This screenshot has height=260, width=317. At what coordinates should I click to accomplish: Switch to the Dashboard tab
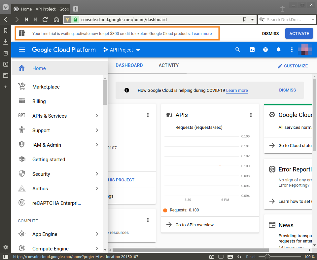tap(129, 65)
